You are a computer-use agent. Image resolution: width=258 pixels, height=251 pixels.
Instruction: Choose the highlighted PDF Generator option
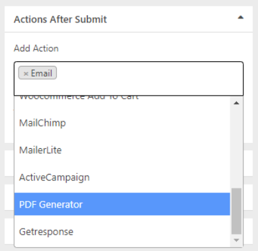click(122, 204)
